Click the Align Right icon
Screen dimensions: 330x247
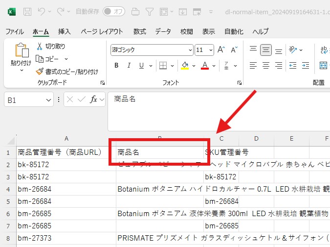point(279,66)
